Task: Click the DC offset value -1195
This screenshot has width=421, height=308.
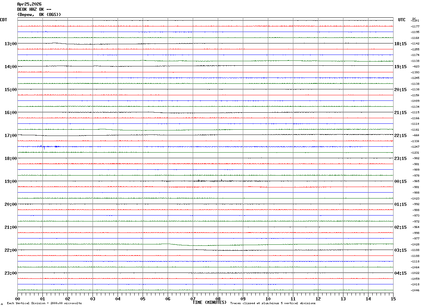Action: coord(415,32)
